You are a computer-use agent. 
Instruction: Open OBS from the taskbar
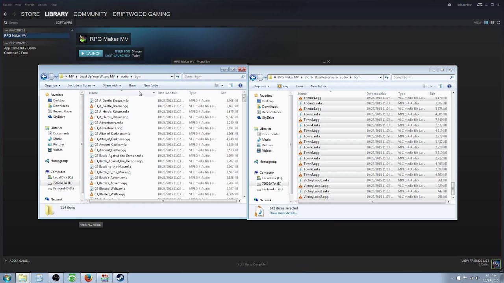pyautogui.click(x=56, y=278)
